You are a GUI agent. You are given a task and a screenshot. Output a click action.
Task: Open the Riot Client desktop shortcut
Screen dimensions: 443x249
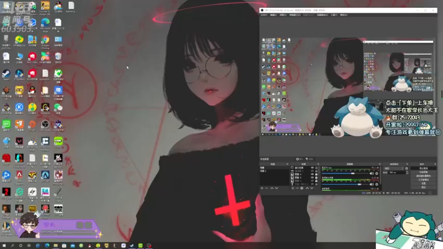point(32,57)
